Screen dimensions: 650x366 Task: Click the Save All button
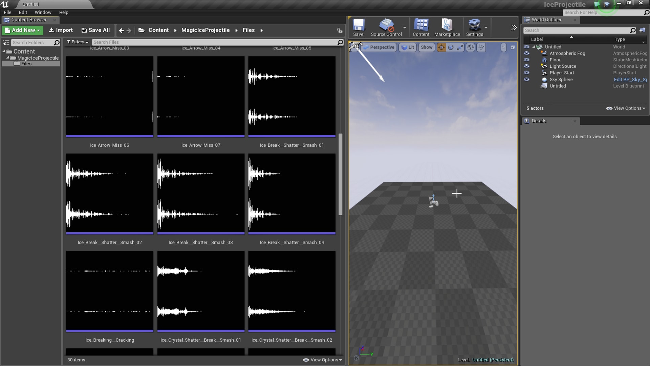95,30
